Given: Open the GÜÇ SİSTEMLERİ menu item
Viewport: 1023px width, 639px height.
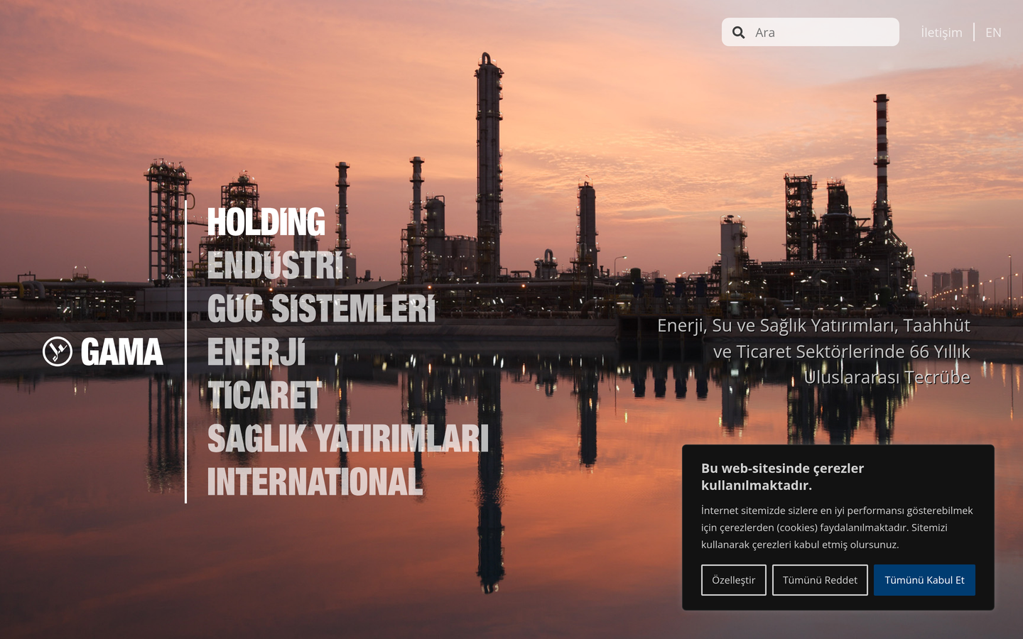Looking at the screenshot, I should 321,309.
